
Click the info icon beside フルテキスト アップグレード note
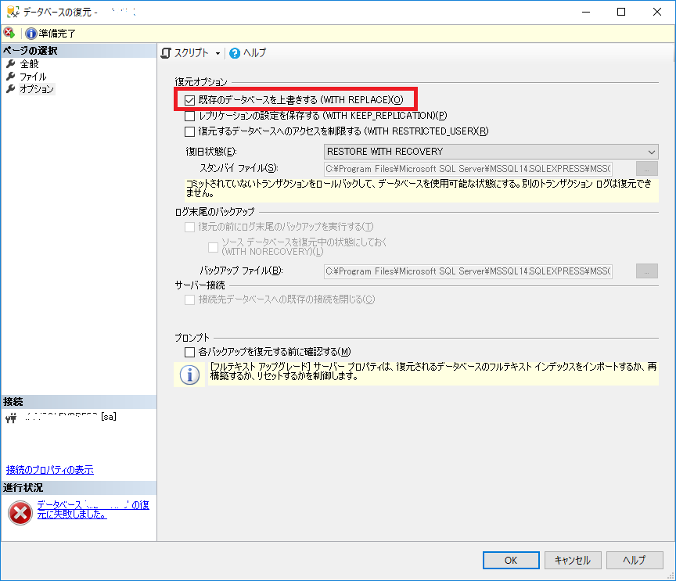click(x=189, y=374)
